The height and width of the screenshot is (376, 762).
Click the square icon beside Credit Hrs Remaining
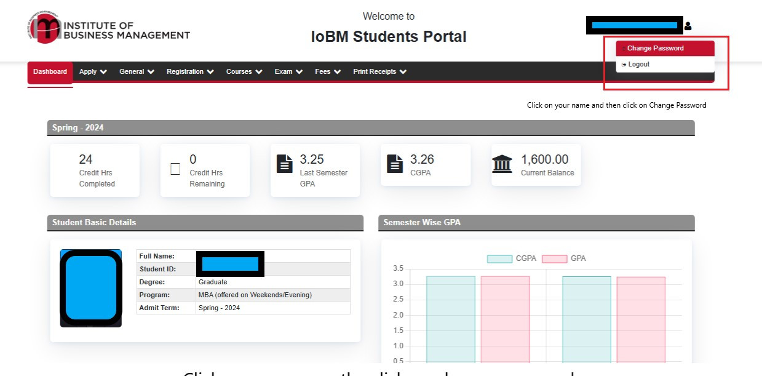coord(175,169)
